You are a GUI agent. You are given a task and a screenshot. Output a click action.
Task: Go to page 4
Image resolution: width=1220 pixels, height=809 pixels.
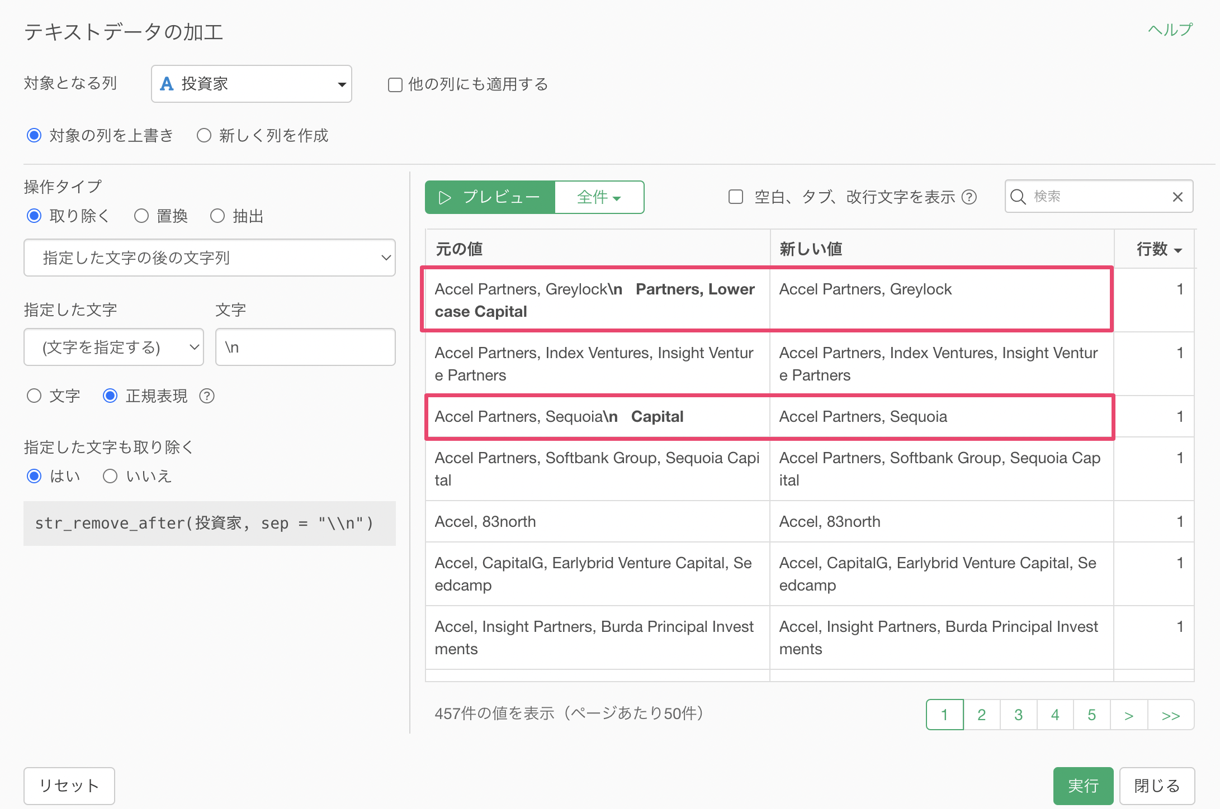pos(1055,715)
